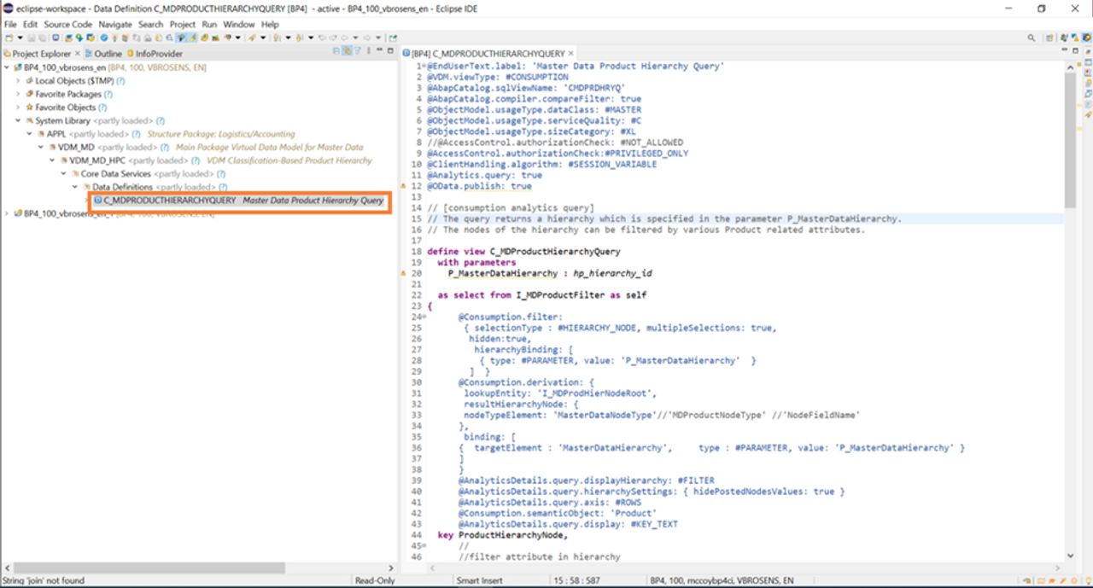This screenshot has height=588, width=1093.
Task: Click the Project Explorer horizontal scrollbar
Action: point(149,568)
